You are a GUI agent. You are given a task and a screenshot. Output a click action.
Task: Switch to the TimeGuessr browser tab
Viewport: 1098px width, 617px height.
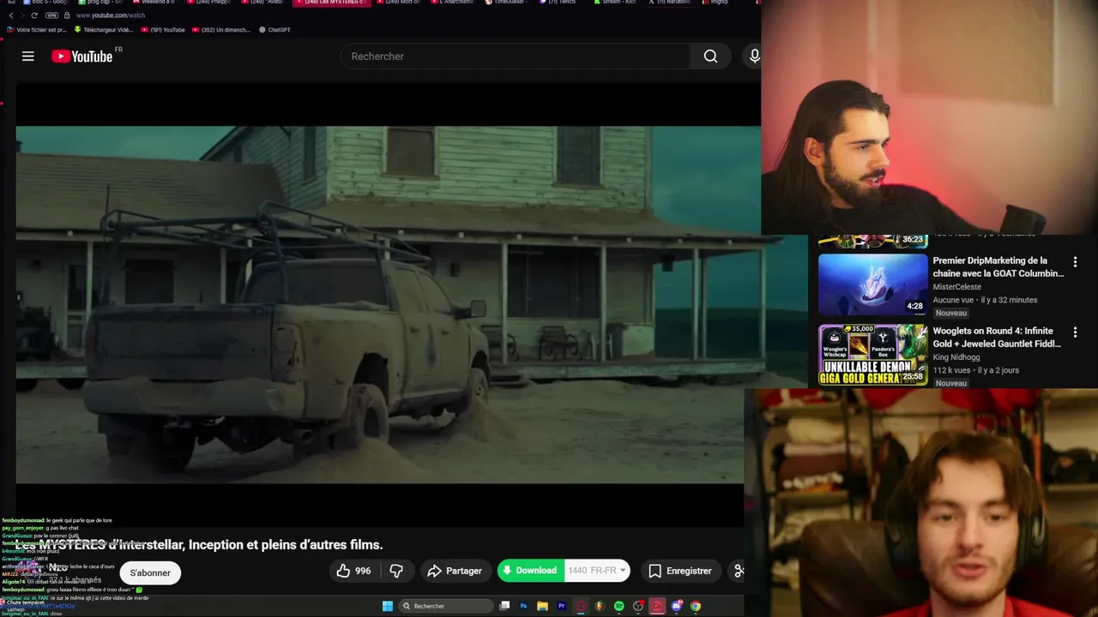pyautogui.click(x=507, y=3)
